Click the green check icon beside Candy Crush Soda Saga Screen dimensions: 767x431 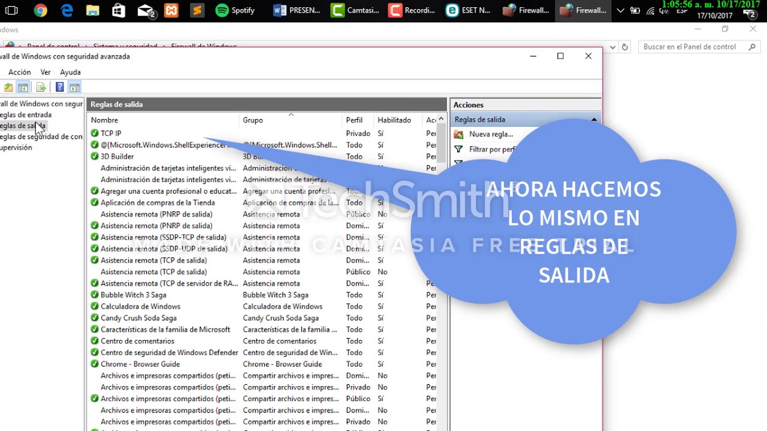95,318
